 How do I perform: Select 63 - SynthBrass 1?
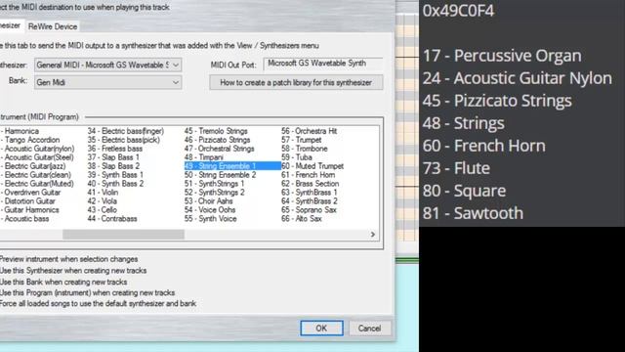tap(310, 193)
